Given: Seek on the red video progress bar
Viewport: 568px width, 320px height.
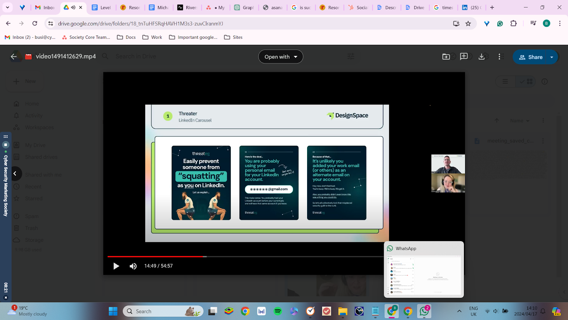Looking at the screenshot, I should point(155,256).
